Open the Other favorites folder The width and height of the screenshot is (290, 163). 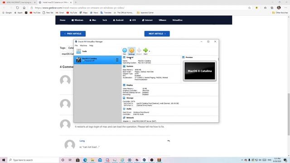(280, 13)
